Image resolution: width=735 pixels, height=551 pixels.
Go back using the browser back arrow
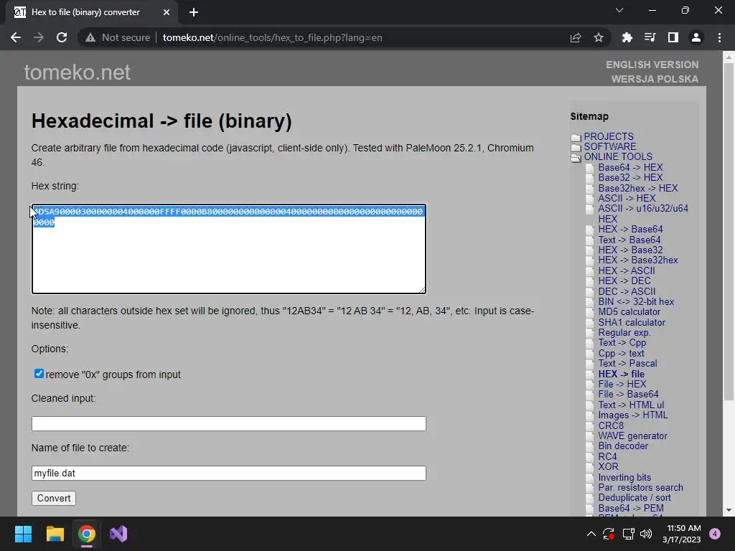point(16,37)
